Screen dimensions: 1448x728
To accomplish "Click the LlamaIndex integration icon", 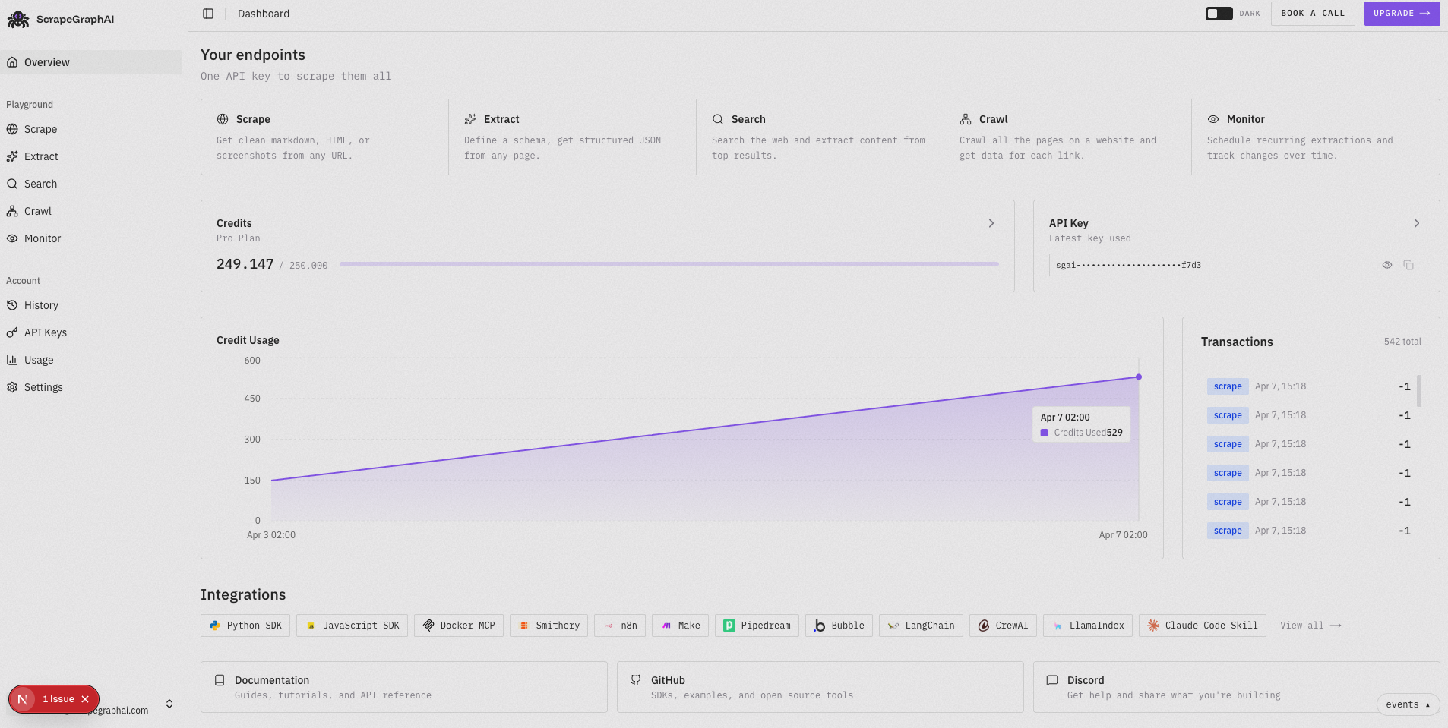I will 1058,626.
